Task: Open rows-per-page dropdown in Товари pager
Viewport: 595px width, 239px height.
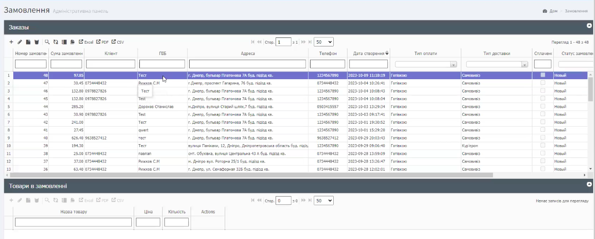Action: pos(324,201)
